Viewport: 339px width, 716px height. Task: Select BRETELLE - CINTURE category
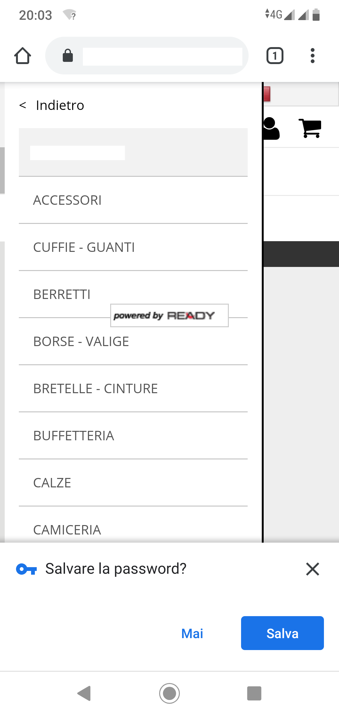[96, 389]
